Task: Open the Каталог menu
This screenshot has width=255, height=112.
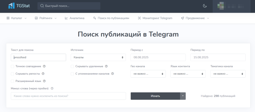Action: click(16, 18)
